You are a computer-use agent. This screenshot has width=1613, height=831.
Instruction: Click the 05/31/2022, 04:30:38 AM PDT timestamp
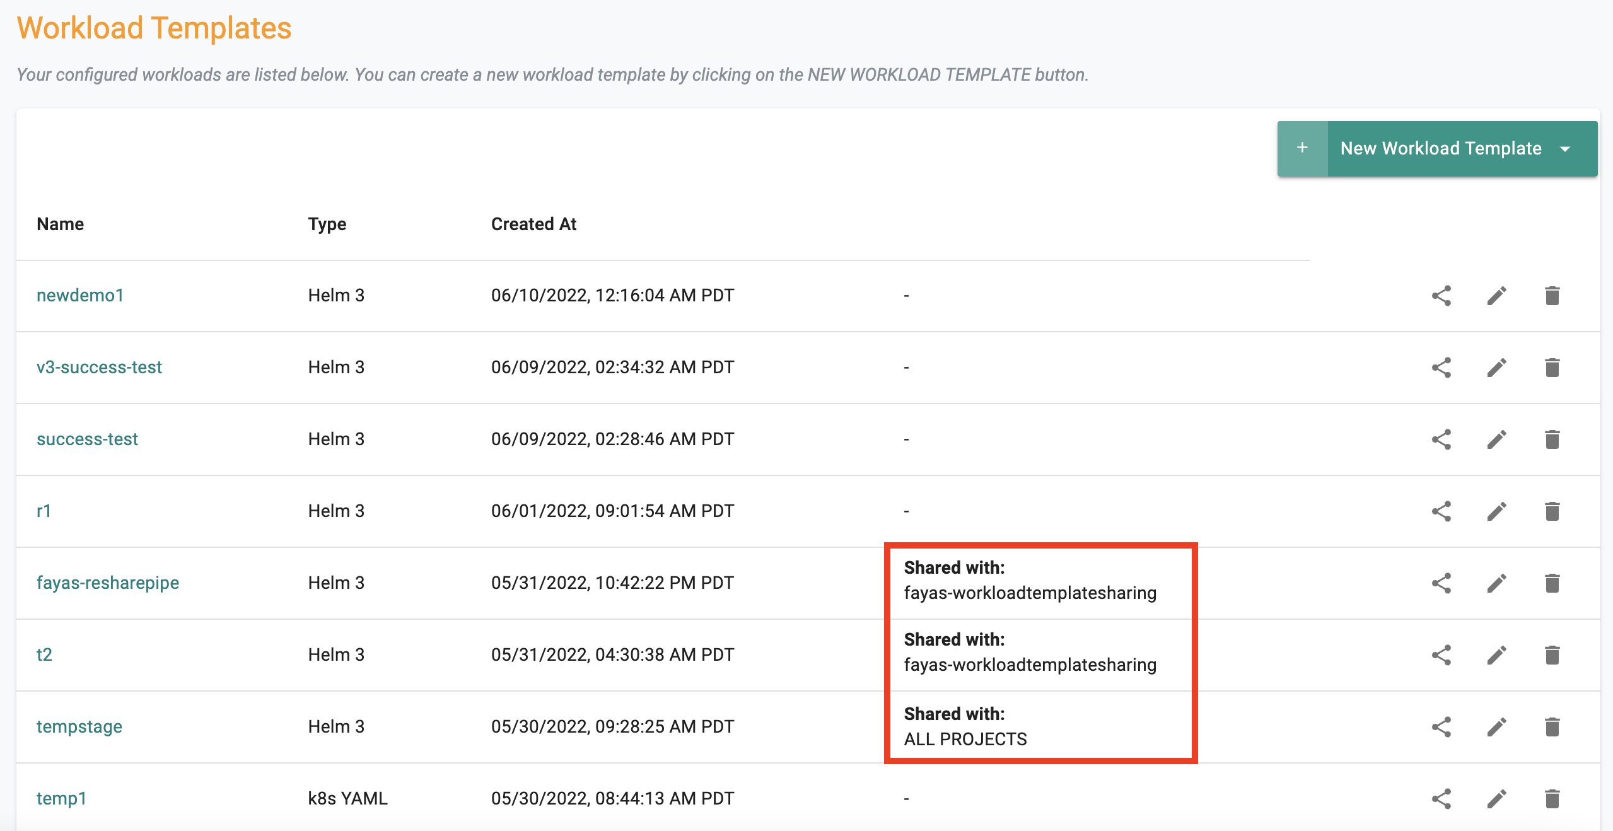(x=612, y=654)
